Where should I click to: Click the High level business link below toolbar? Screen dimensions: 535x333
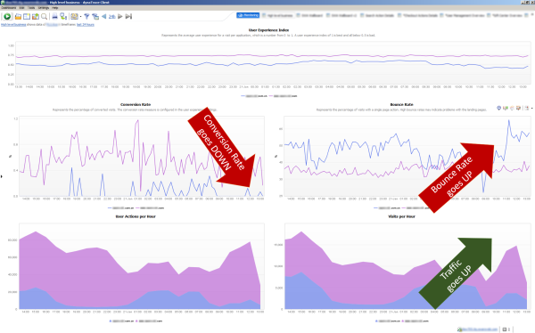(13, 25)
